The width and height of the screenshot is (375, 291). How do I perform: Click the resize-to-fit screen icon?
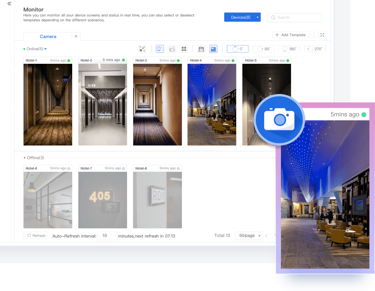tap(142, 49)
